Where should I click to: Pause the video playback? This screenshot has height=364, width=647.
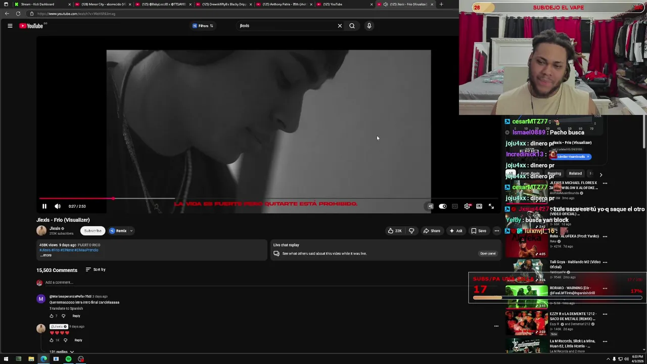pos(44,206)
